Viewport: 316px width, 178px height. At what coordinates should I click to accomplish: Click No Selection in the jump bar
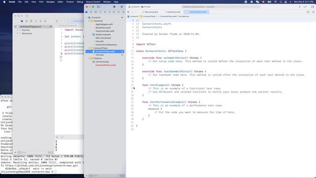(x=184, y=16)
